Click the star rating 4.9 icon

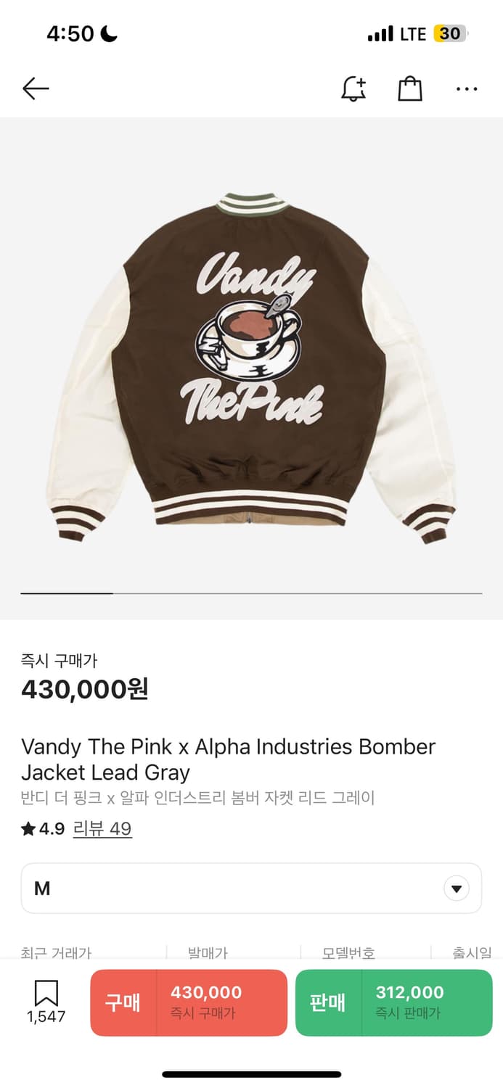(28, 829)
